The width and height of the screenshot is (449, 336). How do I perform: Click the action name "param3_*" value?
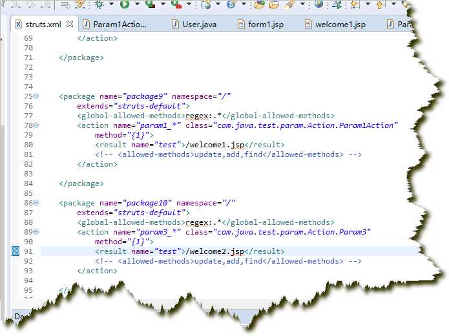click(x=158, y=232)
